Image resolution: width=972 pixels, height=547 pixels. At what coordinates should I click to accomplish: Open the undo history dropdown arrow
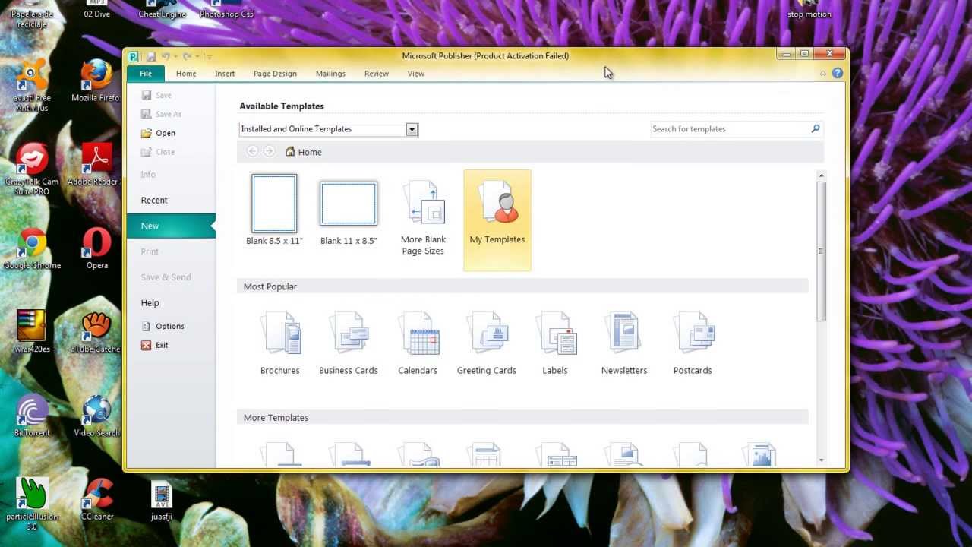tap(175, 56)
